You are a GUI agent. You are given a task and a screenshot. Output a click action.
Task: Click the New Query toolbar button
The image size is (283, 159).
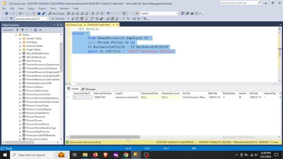pyautogui.click(x=56, y=14)
